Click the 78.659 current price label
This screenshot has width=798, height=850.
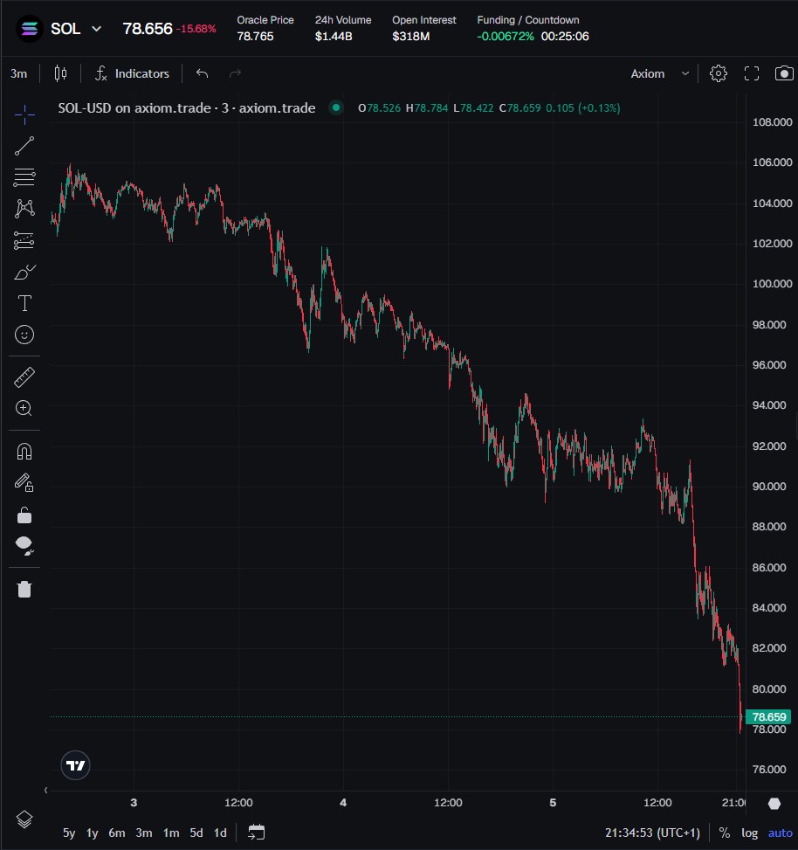click(768, 716)
